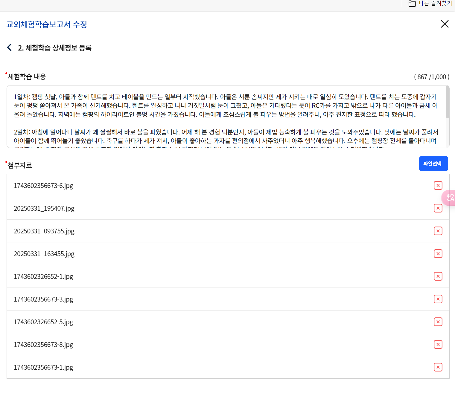Delete the 20250331_163455.jpg attachment
The image size is (455, 396).
point(438,253)
